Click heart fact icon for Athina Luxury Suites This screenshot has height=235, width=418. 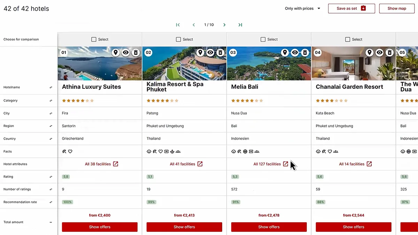(x=70, y=151)
